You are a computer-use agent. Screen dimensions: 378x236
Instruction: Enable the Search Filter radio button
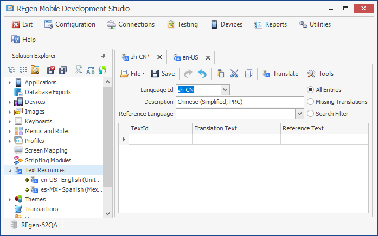coord(311,114)
